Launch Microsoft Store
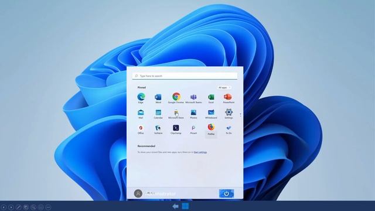 point(176,114)
